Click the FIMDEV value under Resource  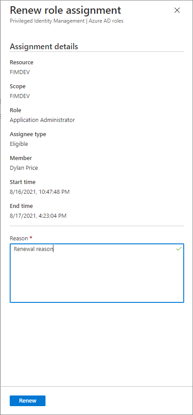click(x=20, y=72)
